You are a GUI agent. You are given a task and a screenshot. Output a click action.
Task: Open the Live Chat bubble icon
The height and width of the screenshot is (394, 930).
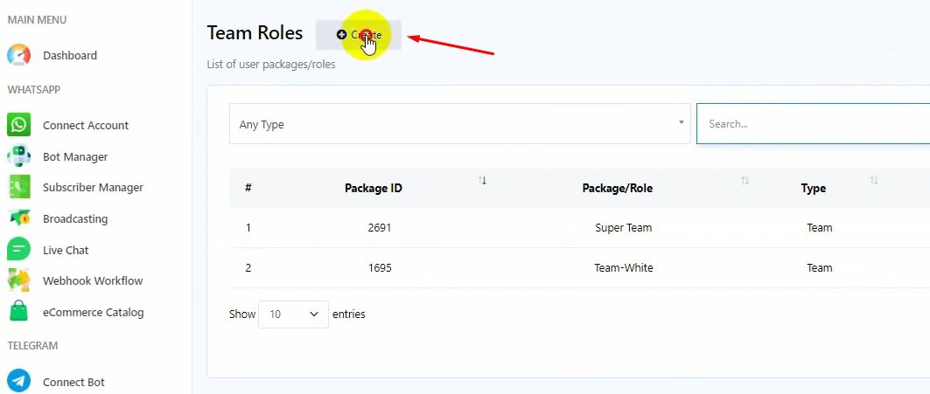click(18, 250)
